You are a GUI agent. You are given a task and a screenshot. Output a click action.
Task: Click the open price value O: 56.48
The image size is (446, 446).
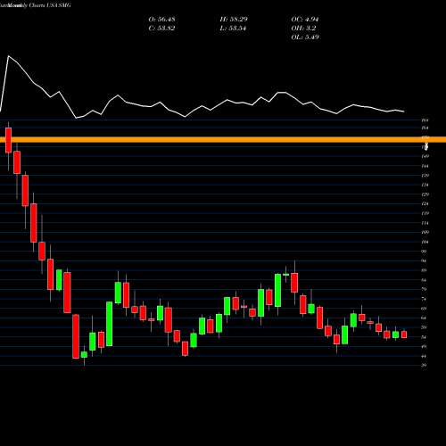point(161,20)
